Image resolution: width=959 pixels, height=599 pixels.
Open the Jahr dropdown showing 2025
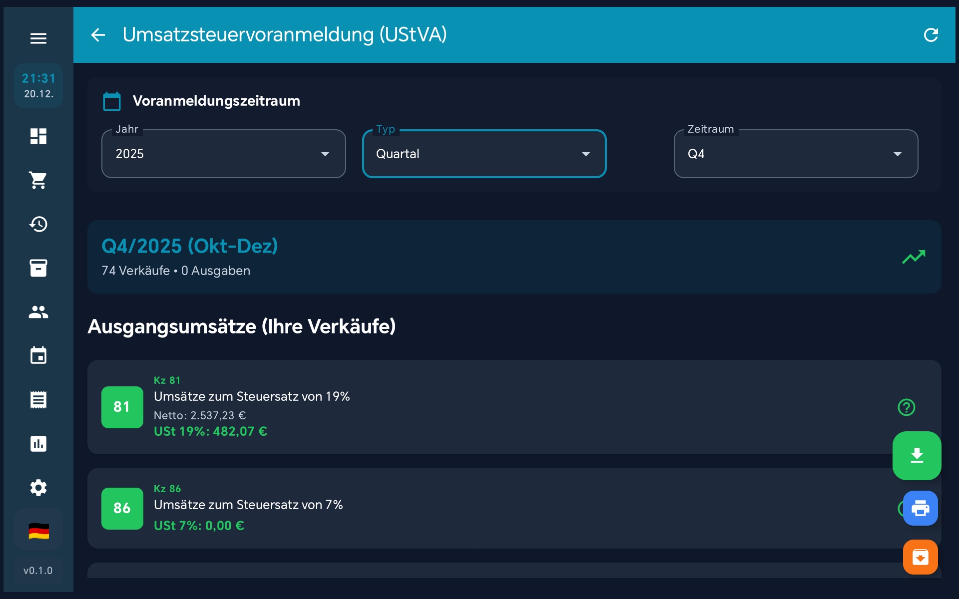tap(223, 154)
